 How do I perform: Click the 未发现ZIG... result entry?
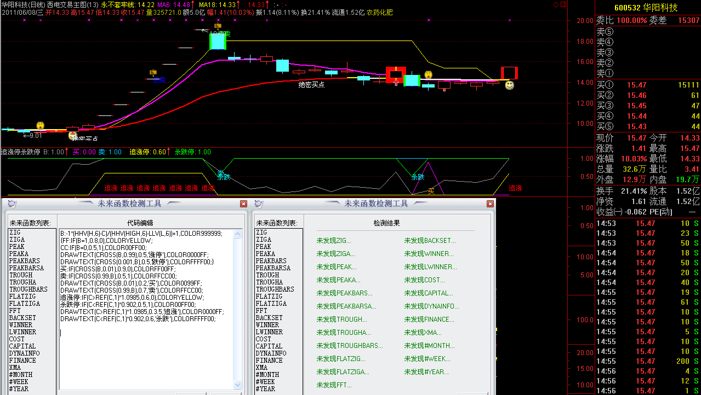pyautogui.click(x=334, y=241)
